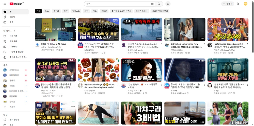The image size is (254, 126).
Task: Play the 윤석열 대통령 구속 thumbnail
Action: (x=55, y=70)
